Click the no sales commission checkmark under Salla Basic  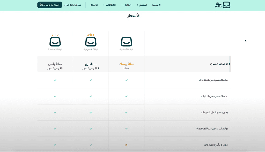coord(126,112)
